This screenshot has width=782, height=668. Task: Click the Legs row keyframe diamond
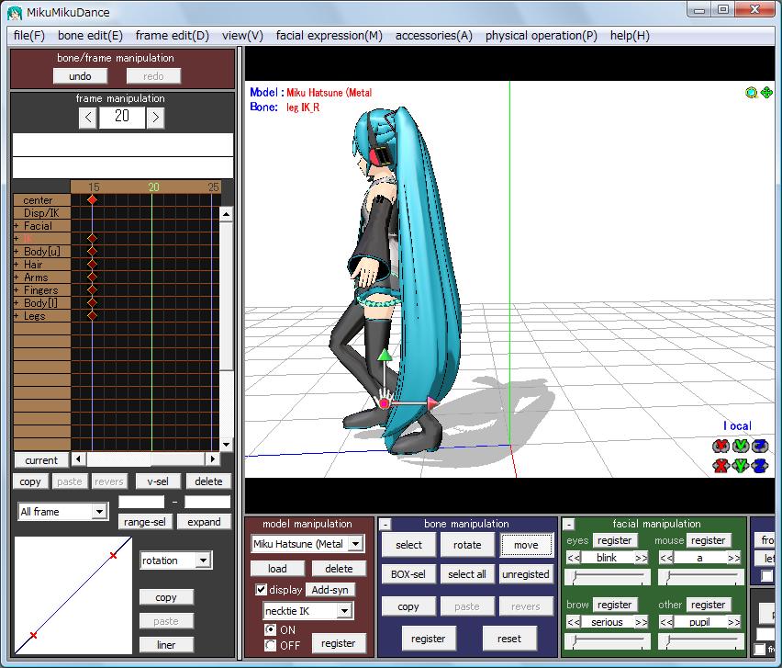point(92,315)
